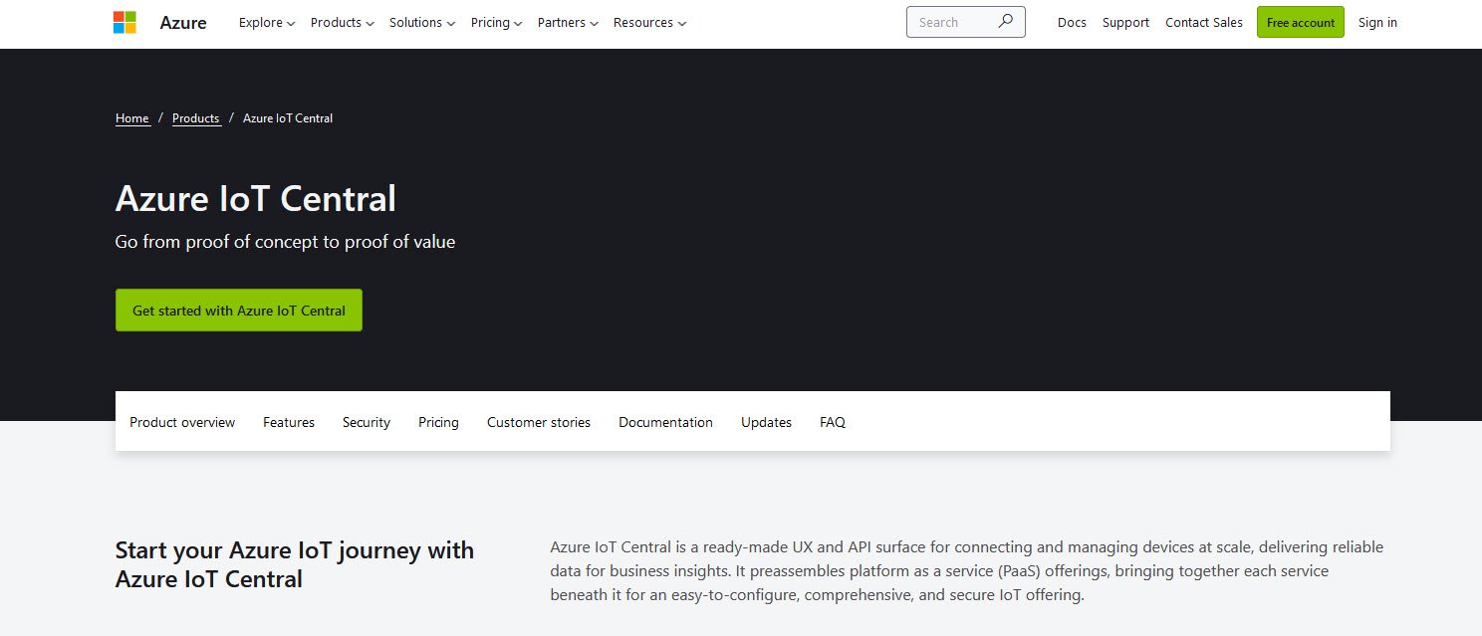Click Sign in
The height and width of the screenshot is (636, 1482).
point(1377,22)
